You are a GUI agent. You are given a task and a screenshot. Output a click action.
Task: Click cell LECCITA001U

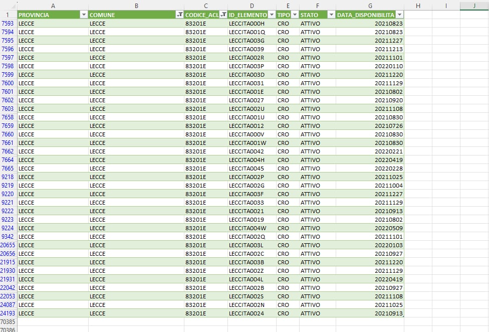point(252,117)
